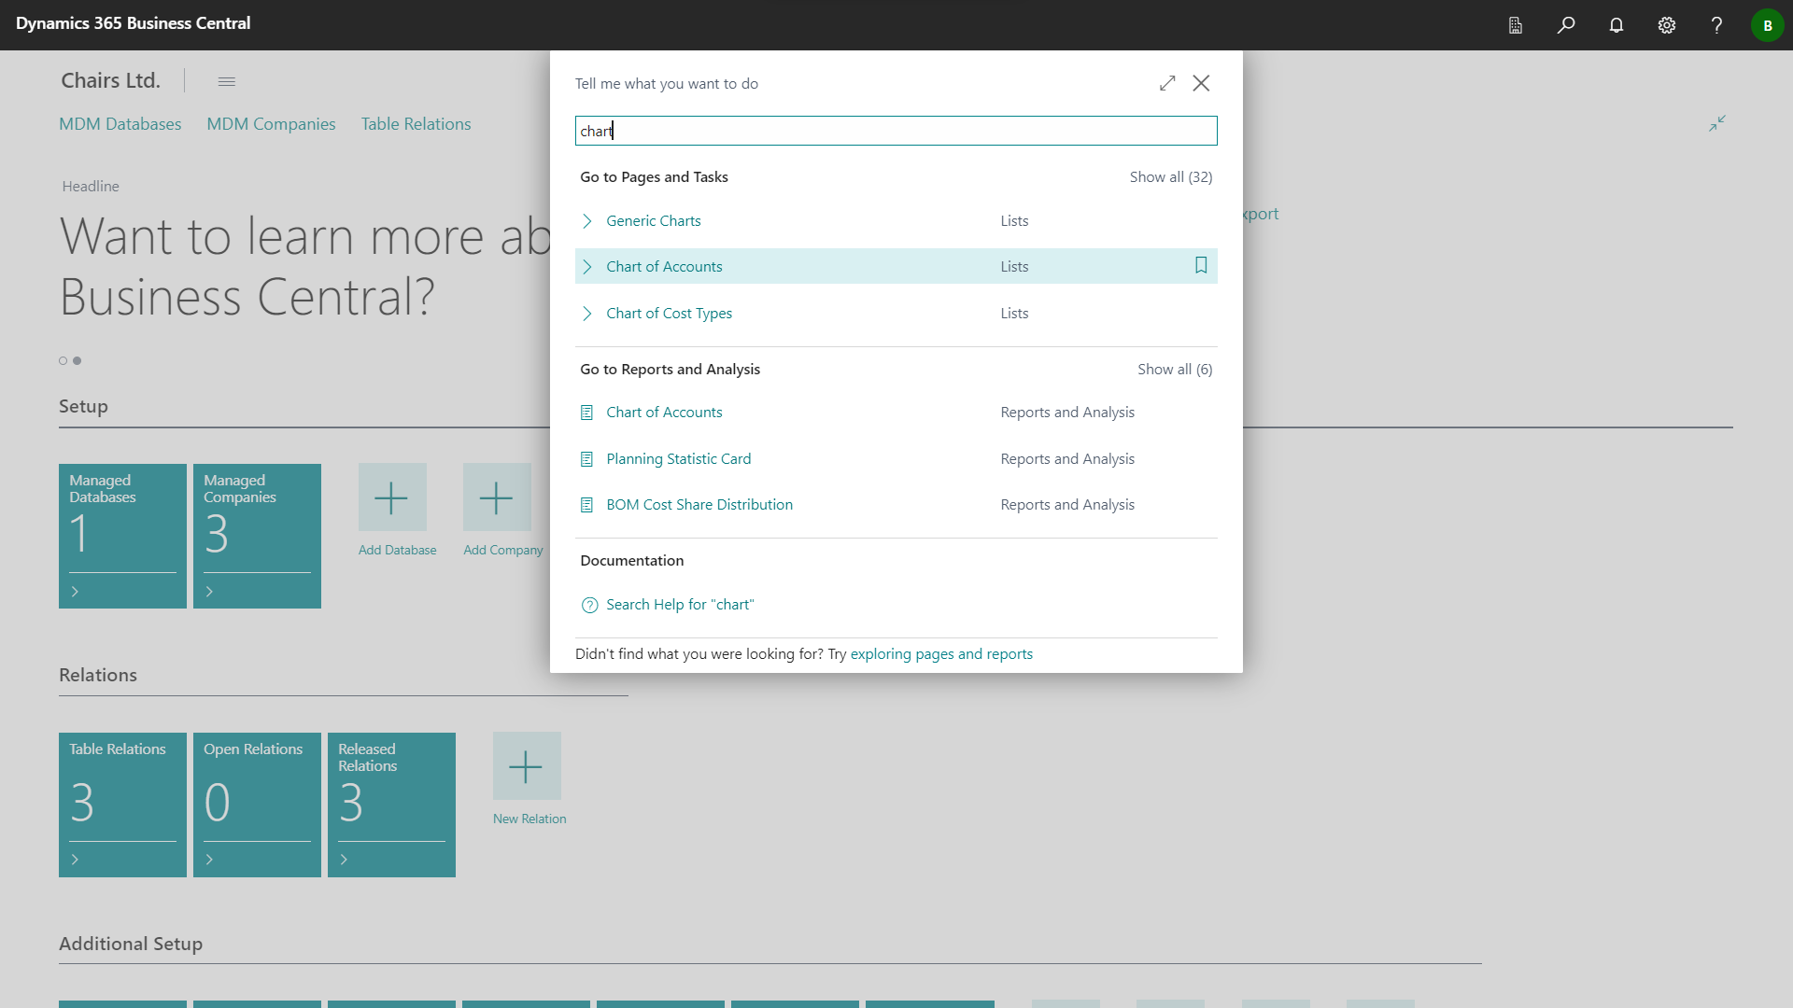Open Table Relations navigation menu
Viewport: 1793px width, 1008px height.
point(416,124)
